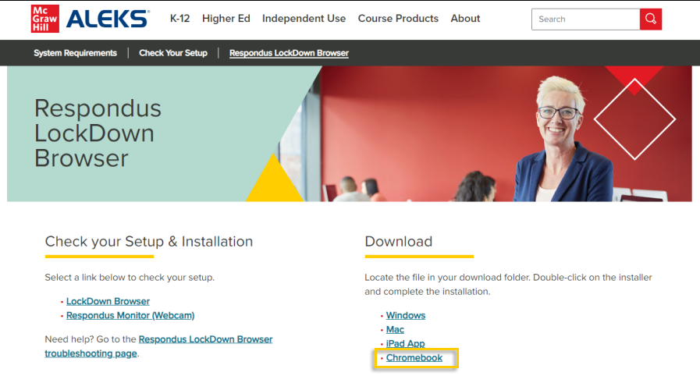Viewport: 700px width, 383px height.
Task: Click the magnifying glass search button
Action: coord(650,20)
